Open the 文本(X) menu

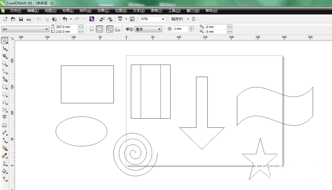(139, 11)
